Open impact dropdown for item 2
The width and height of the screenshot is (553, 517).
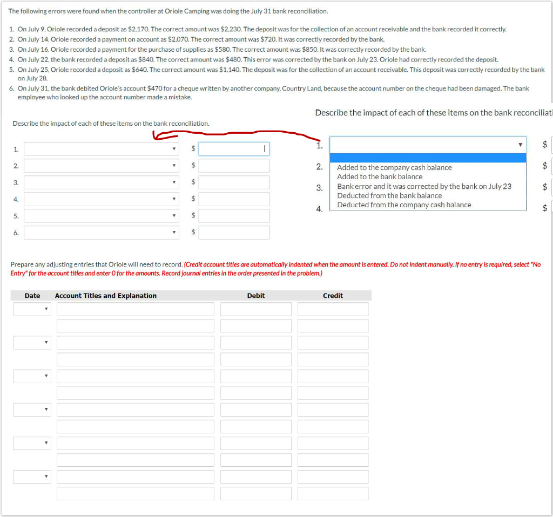pyautogui.click(x=101, y=166)
